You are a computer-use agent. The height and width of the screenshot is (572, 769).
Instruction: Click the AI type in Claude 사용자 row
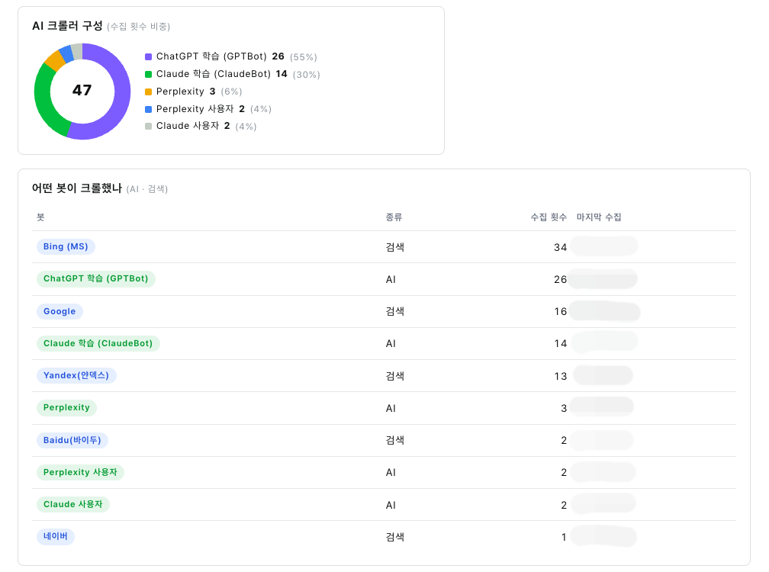coord(391,505)
